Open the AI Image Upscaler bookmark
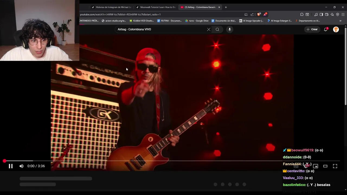347x195 pixels. [251, 21]
